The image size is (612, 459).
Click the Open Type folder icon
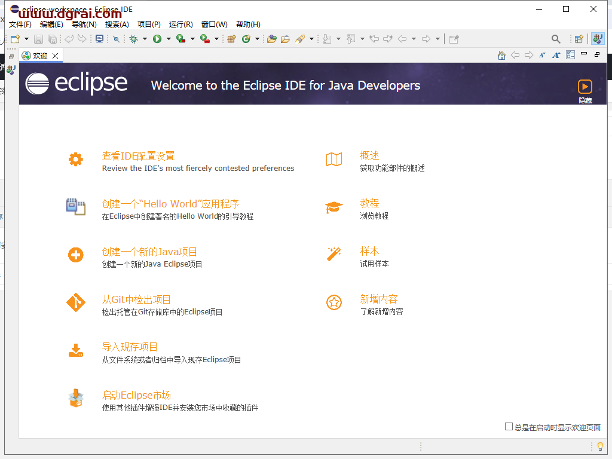point(272,39)
